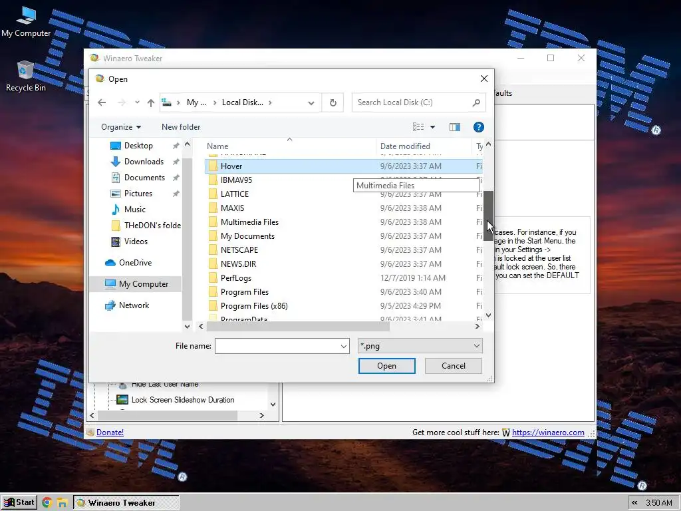This screenshot has height=511, width=681.
Task: Select OneDrive in navigation pane
Action: pyautogui.click(x=135, y=263)
